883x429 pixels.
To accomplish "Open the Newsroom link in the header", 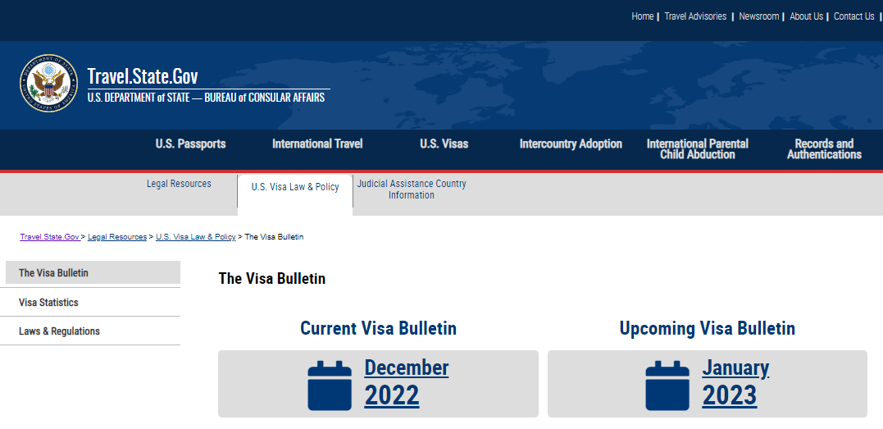I will (758, 16).
